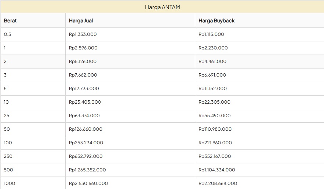
Task: Select sell price Rp253.234.000
Action: pyautogui.click(x=86, y=143)
